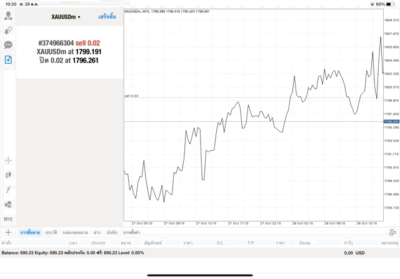Open the M15 timeframe selector
Viewport: 400px width, 279px height.
(9, 219)
